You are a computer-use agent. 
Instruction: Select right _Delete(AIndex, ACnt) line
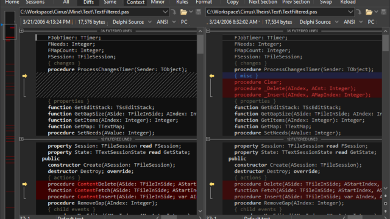pyautogui.click(x=302, y=88)
